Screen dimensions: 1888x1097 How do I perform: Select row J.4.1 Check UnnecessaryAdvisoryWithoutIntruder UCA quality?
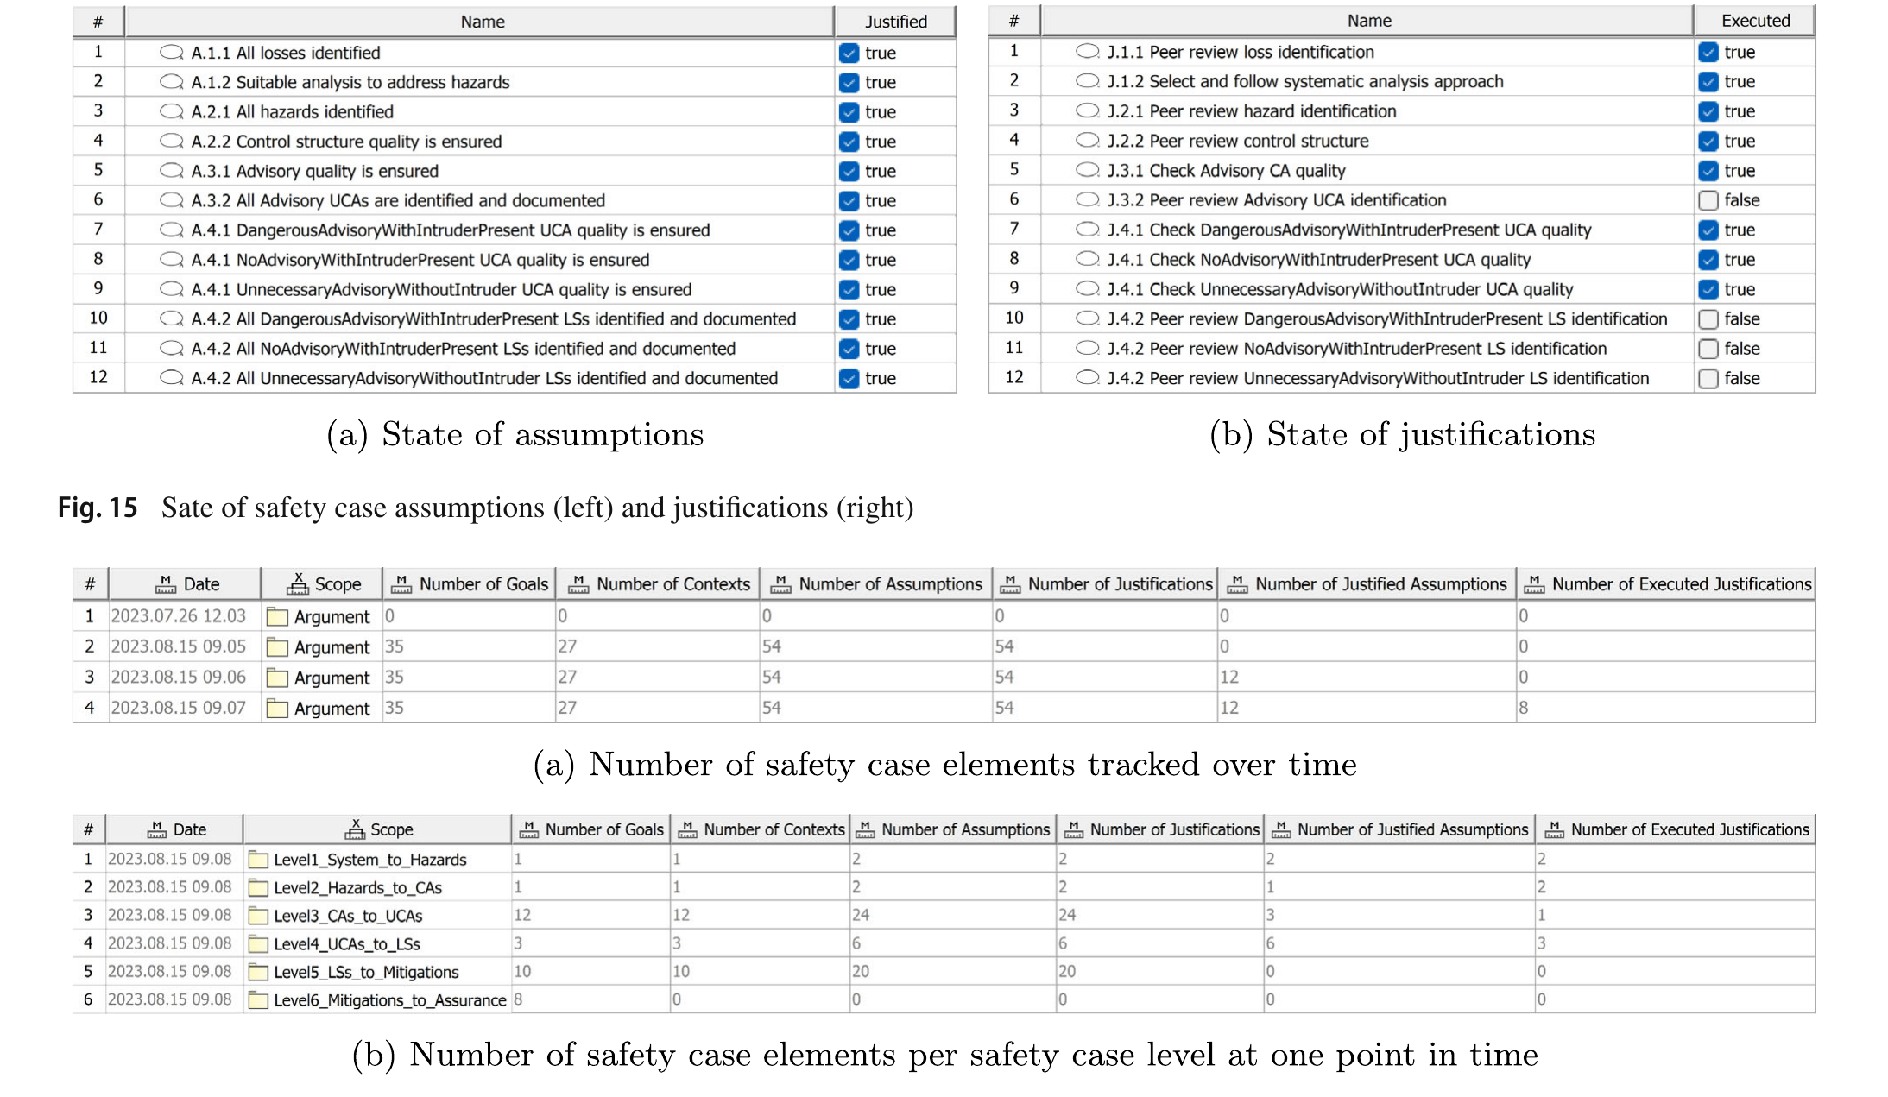pyautogui.click(x=1402, y=289)
